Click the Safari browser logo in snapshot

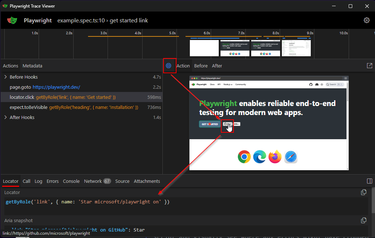click(x=291, y=157)
